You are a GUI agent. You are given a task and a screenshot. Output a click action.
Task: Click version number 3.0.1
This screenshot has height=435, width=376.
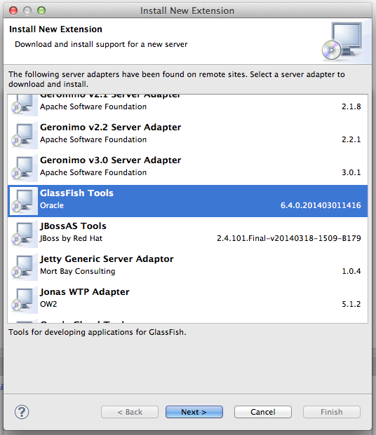pyautogui.click(x=351, y=172)
